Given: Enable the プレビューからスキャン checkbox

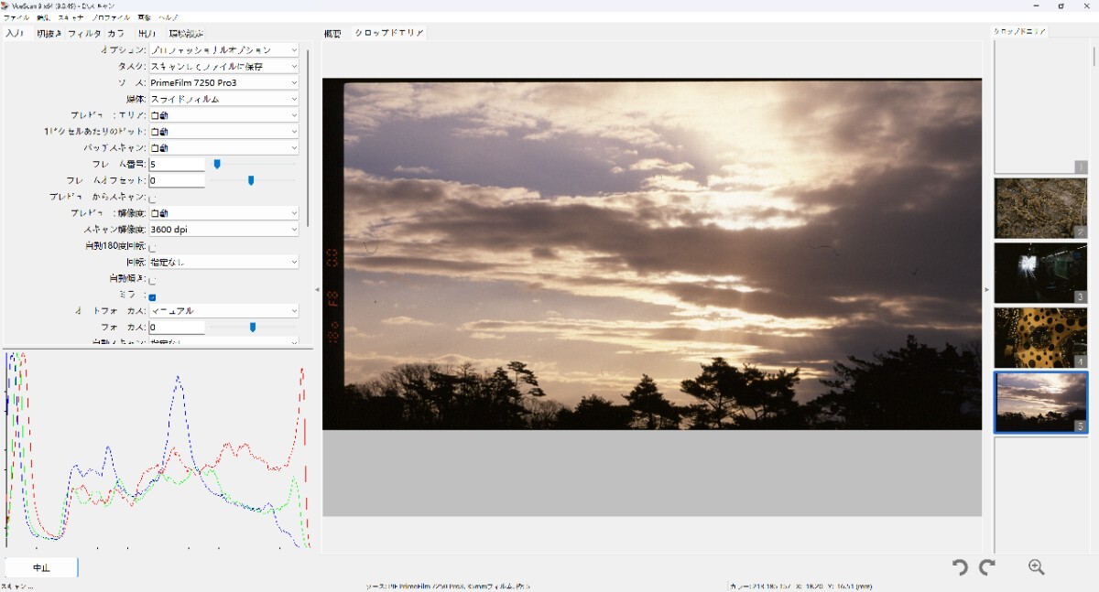Looking at the screenshot, I should point(153,198).
